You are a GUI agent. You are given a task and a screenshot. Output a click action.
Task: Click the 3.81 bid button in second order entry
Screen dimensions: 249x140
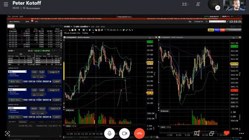point(34,90)
